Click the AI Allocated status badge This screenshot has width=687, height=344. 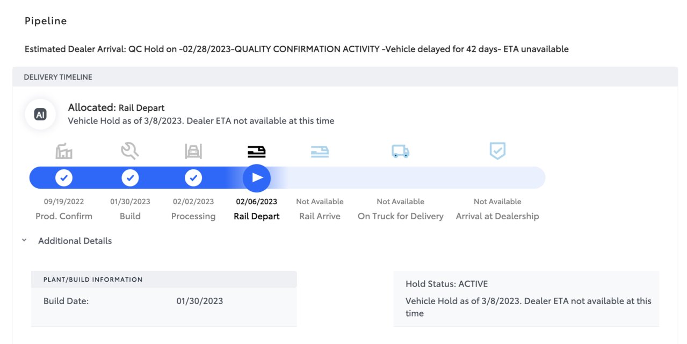click(x=40, y=114)
